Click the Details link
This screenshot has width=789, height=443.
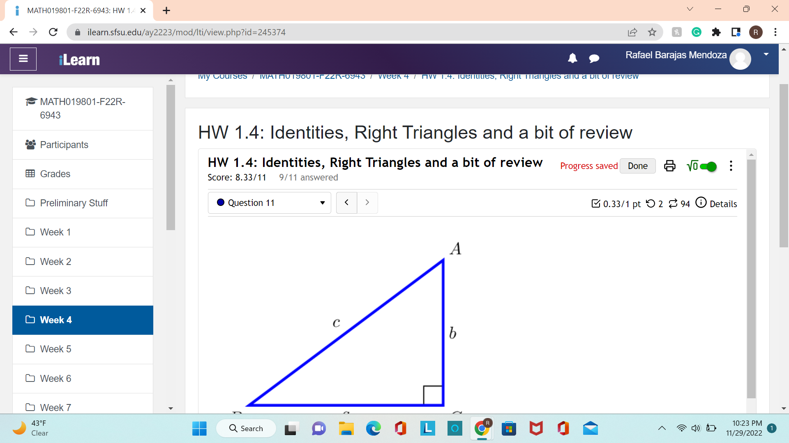coord(724,203)
